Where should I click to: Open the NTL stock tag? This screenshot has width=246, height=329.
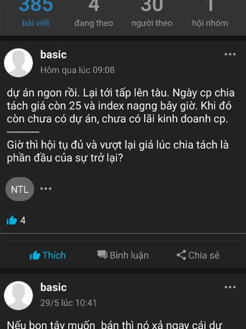pos(20,189)
